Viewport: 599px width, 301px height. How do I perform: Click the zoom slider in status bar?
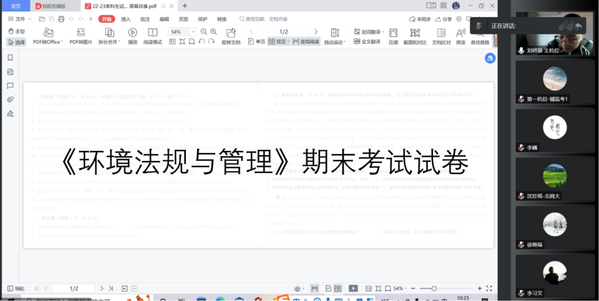[434, 289]
